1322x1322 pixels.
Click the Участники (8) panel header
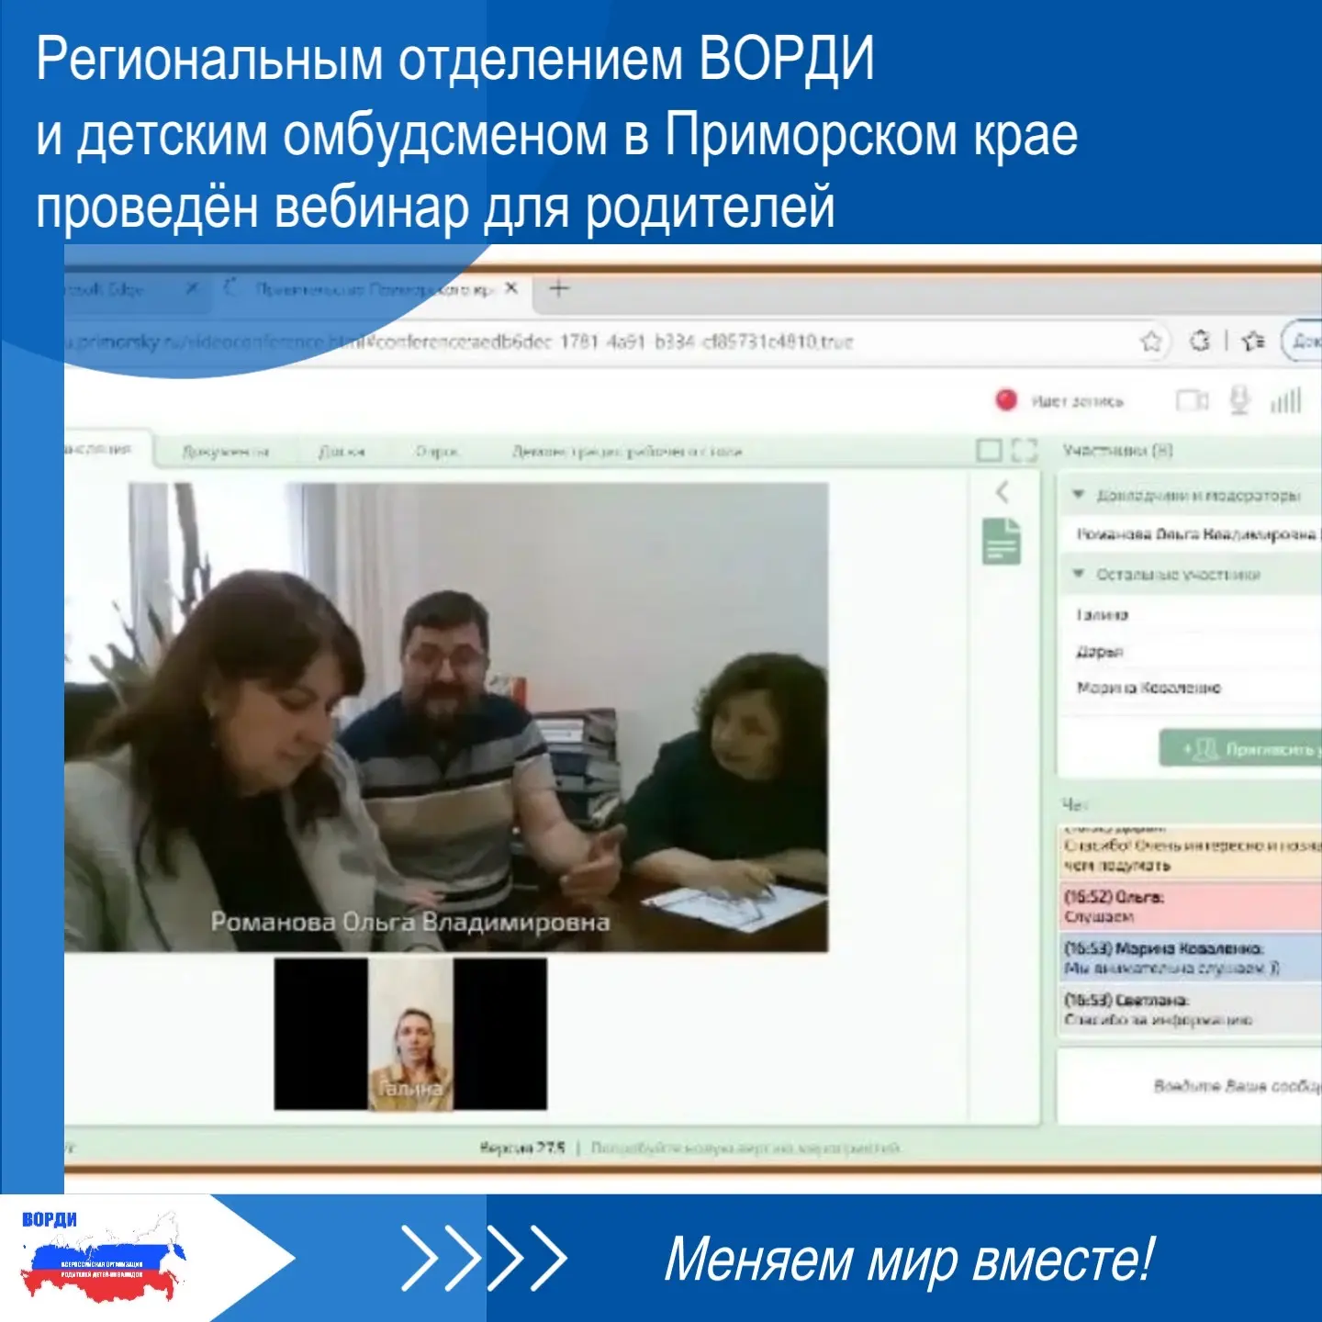[1117, 451]
